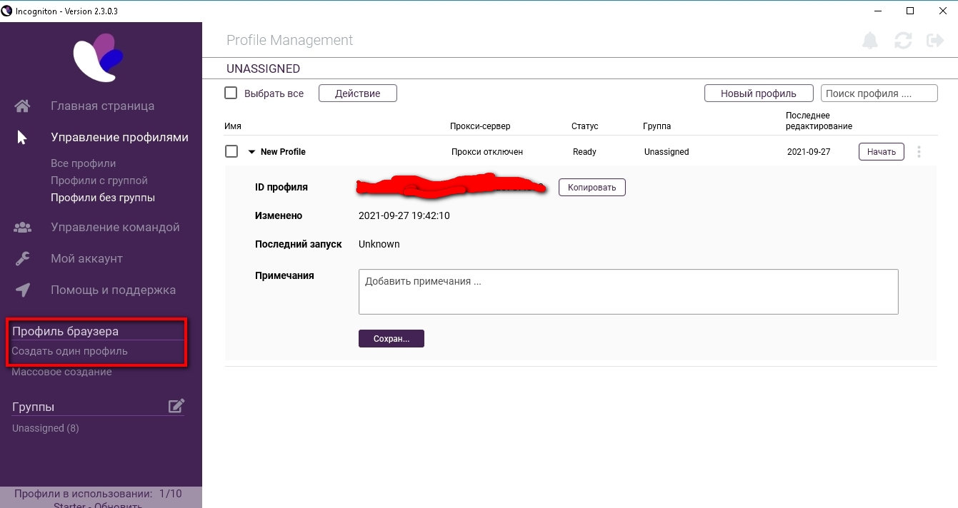Edit groups with the pencil icon
The height and width of the screenshot is (508, 958).
pos(176,406)
